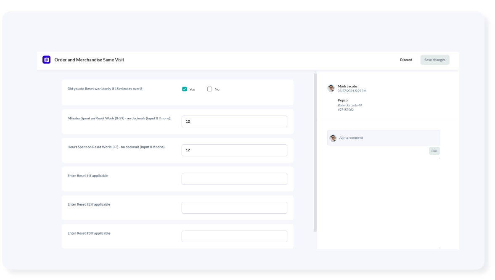Click the avatar in the comment box
This screenshot has width=495, height=280.
point(333,138)
